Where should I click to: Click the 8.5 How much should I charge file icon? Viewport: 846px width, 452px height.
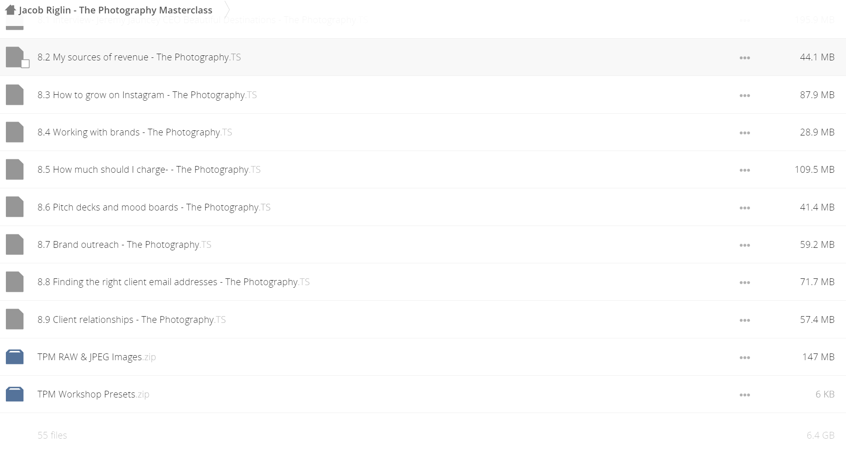pyautogui.click(x=15, y=169)
